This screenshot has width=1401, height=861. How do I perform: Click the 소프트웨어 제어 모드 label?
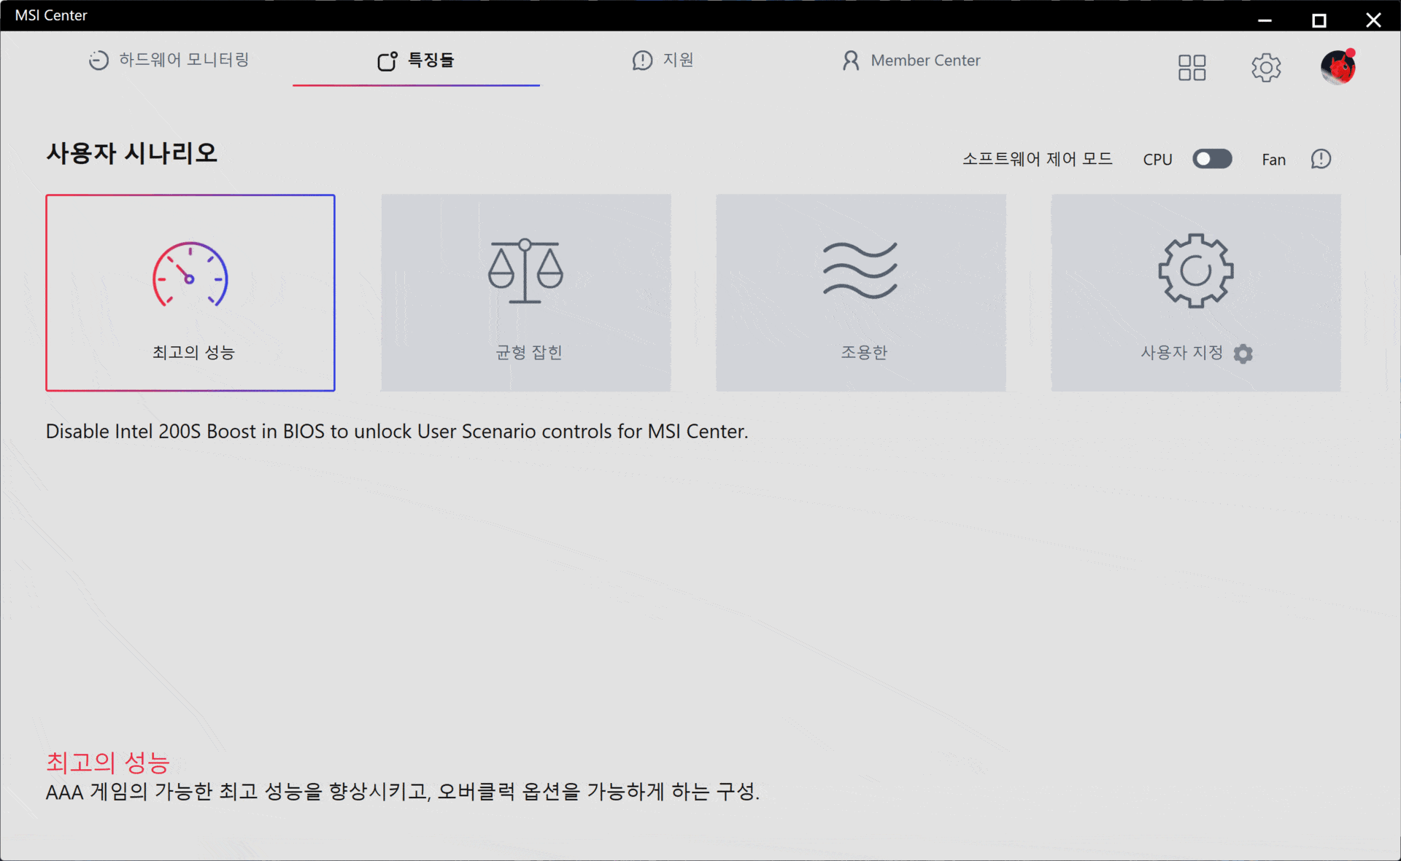1037,159
